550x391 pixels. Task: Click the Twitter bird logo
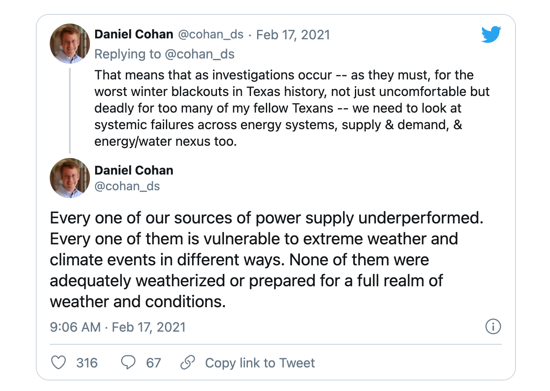(491, 35)
